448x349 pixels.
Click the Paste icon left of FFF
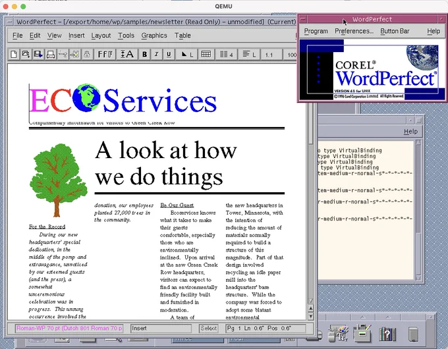87,54
